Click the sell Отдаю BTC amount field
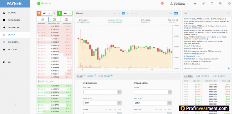 click(151, 92)
